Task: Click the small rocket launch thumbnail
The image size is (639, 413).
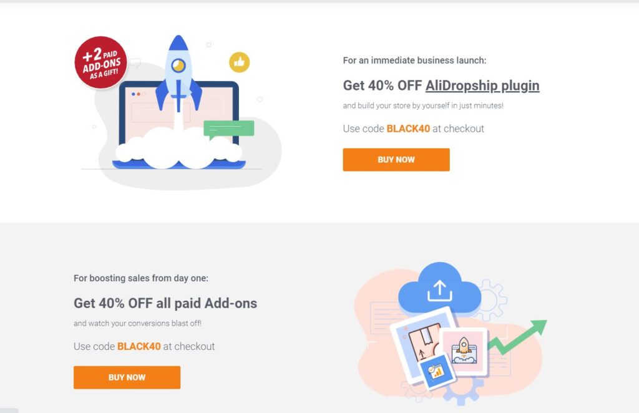Action: pos(464,351)
